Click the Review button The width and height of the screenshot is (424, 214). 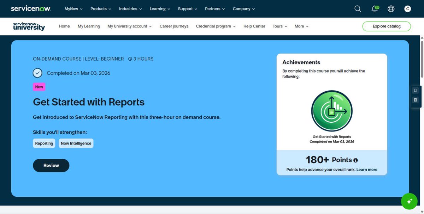point(51,165)
